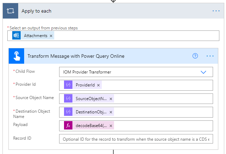226x154 pixels.
Task: Open the Transform Message ellipsis menu
Action: (x=210, y=56)
